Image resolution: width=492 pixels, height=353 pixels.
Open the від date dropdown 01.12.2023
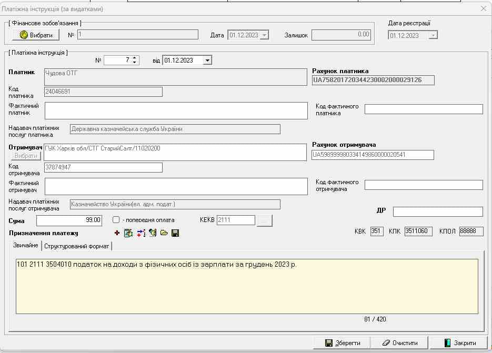click(207, 60)
